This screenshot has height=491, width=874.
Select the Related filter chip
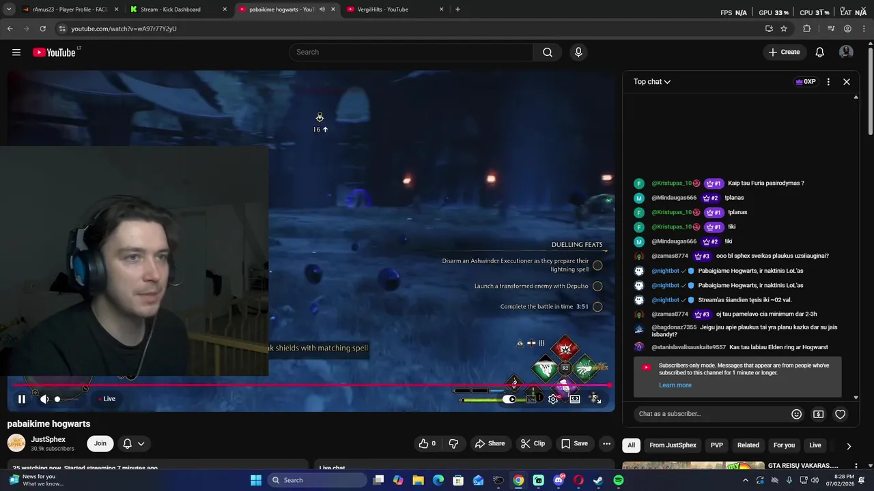click(x=748, y=445)
